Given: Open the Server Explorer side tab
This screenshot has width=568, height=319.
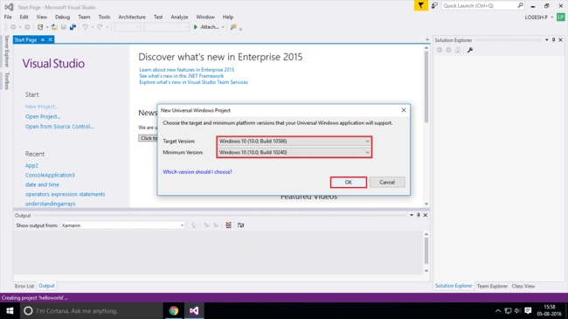Looking at the screenshot, I should click(6, 51).
